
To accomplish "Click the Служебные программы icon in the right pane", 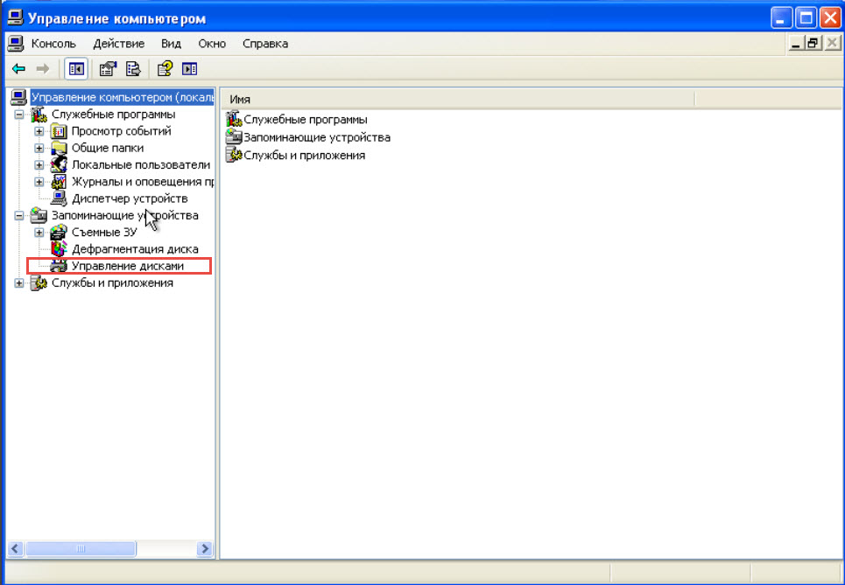I will point(234,119).
